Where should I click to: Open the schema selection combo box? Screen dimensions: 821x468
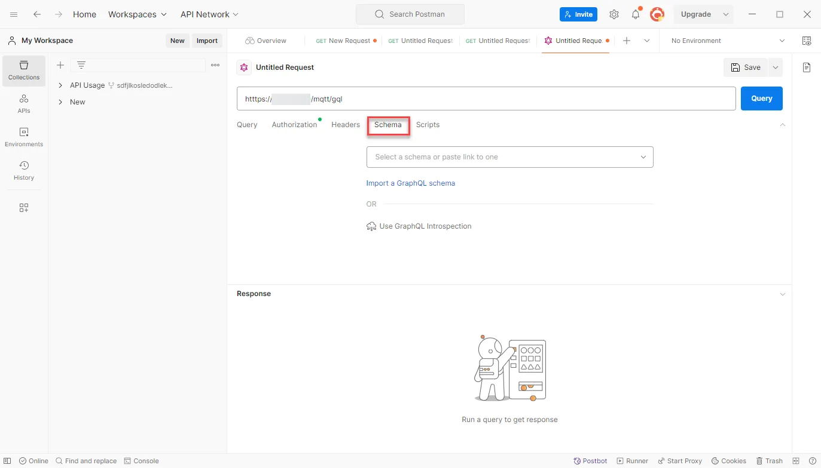pyautogui.click(x=509, y=157)
